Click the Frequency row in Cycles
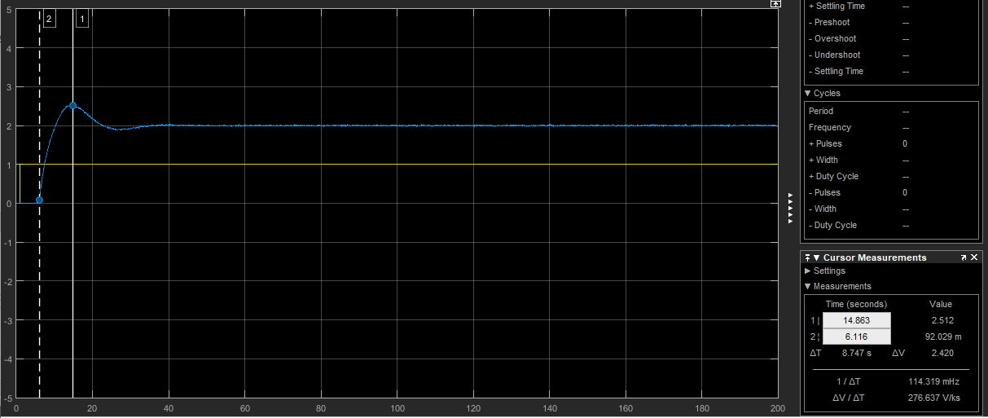 [x=892, y=127]
